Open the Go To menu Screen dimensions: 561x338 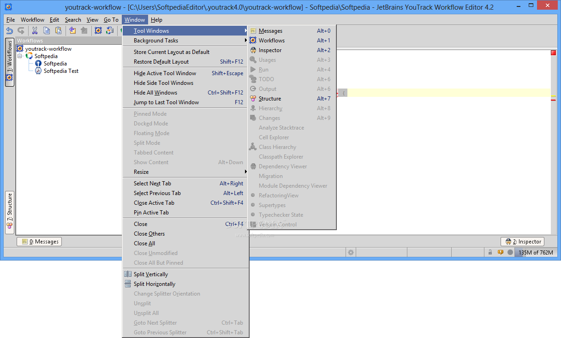111,20
